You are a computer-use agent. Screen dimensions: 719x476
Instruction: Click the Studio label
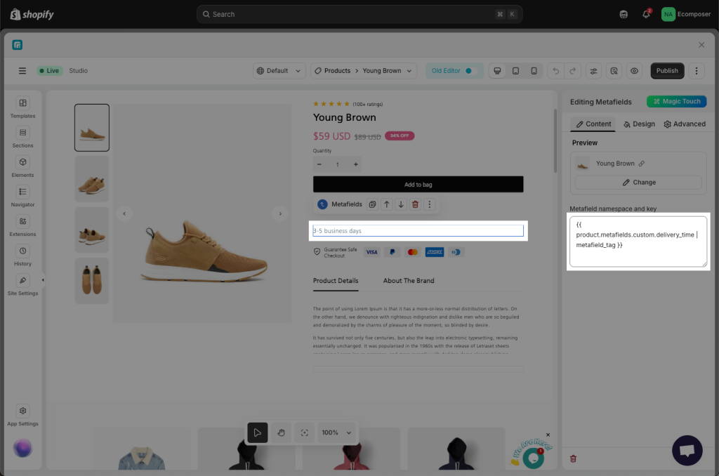pos(79,71)
